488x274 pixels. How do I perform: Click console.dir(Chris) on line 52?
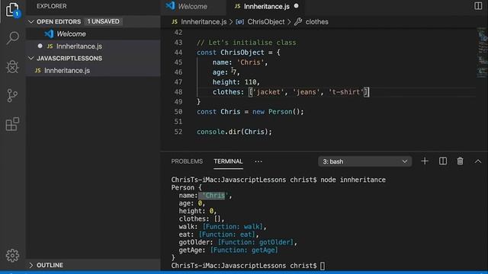234,132
